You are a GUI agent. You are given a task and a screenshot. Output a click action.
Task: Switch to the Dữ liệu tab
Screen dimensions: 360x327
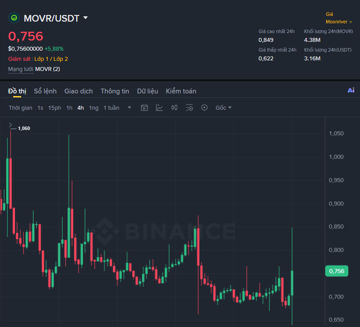148,91
